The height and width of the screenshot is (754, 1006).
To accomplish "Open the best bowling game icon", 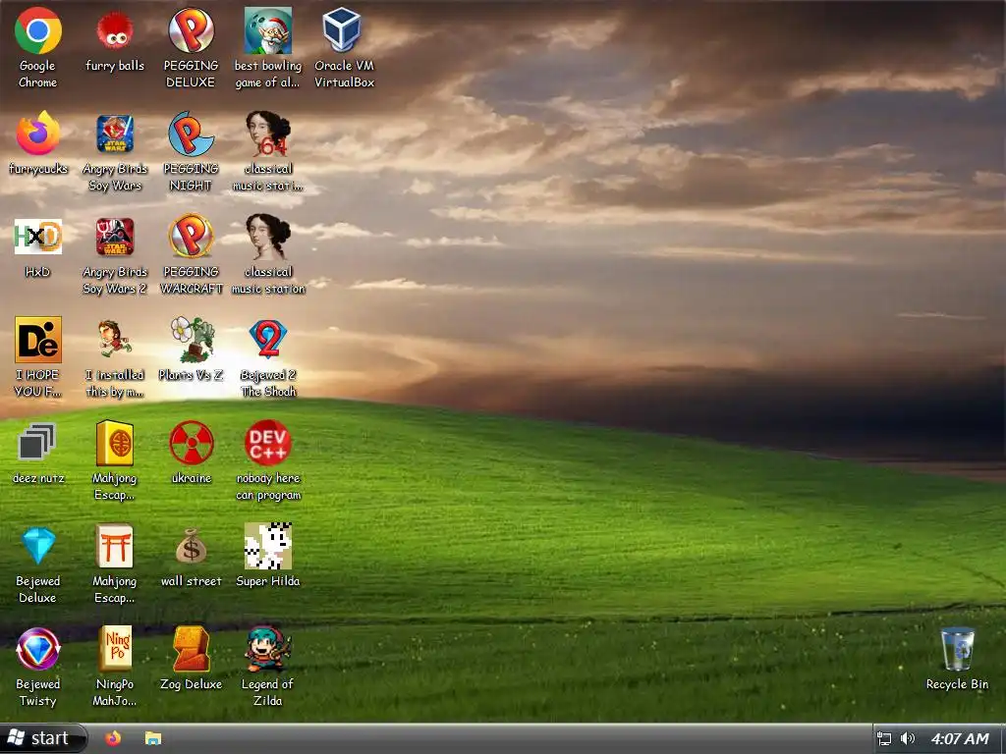I will pyautogui.click(x=267, y=30).
